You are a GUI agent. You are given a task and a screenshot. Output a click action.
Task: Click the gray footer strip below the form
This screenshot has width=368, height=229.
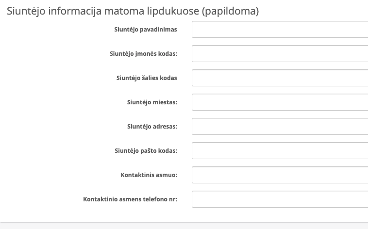point(184,226)
